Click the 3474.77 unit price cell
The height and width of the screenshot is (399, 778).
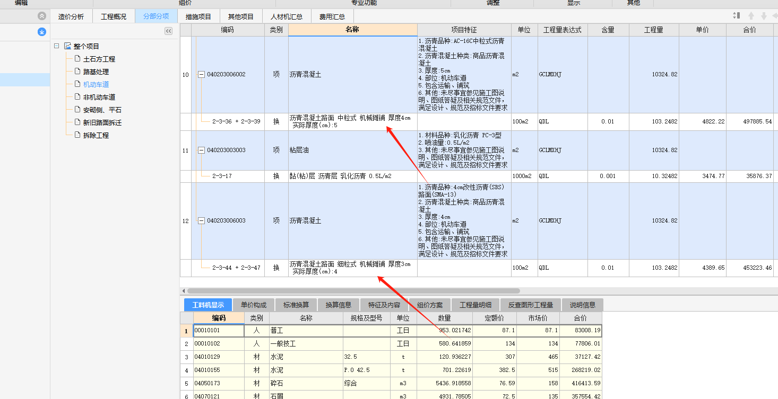704,176
